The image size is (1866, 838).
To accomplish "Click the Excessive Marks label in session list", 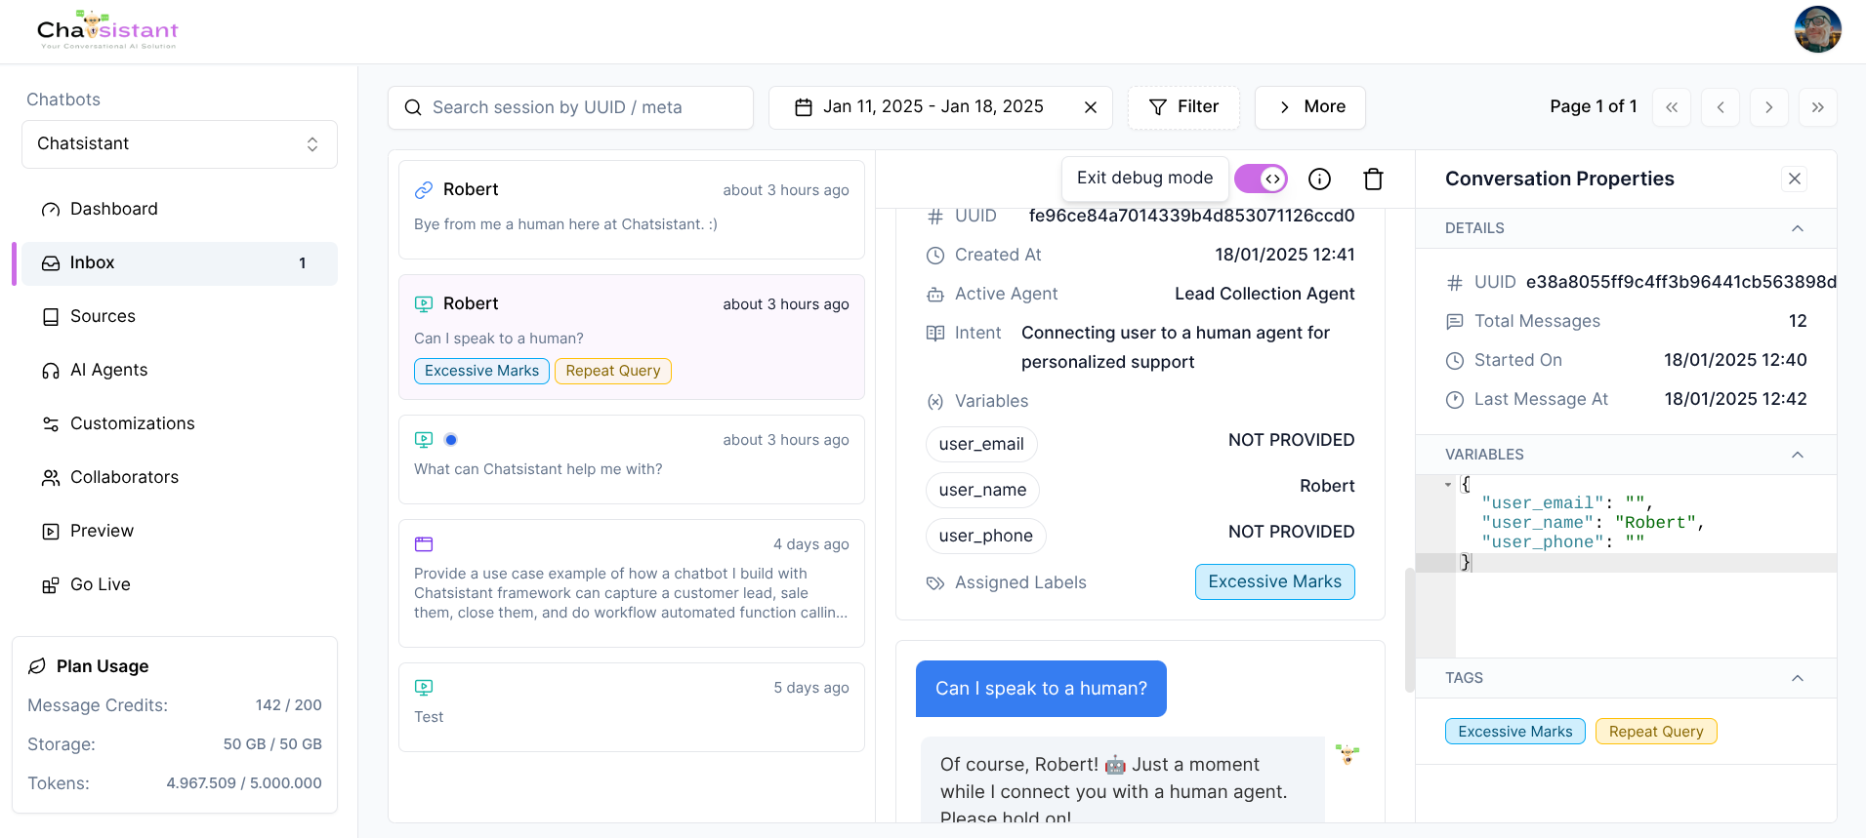I will (x=481, y=371).
